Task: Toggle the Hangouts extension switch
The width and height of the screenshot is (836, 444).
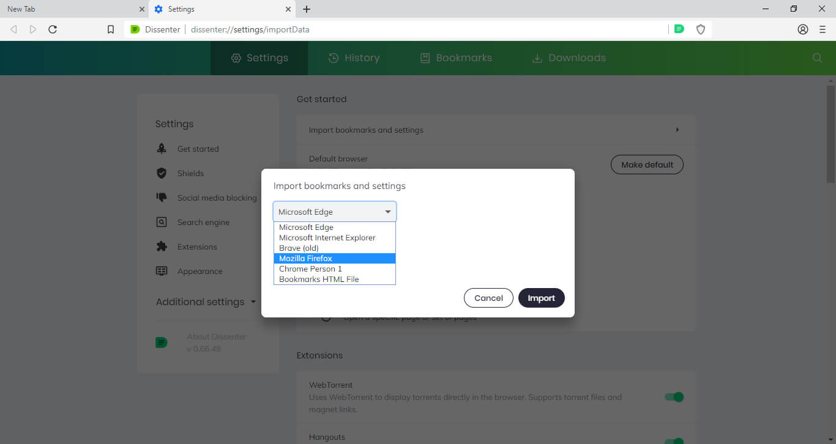Action: pyautogui.click(x=674, y=440)
